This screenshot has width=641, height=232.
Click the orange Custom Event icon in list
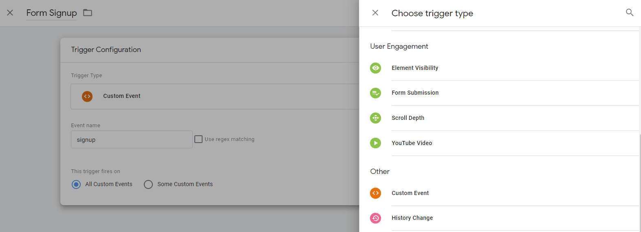(375, 193)
